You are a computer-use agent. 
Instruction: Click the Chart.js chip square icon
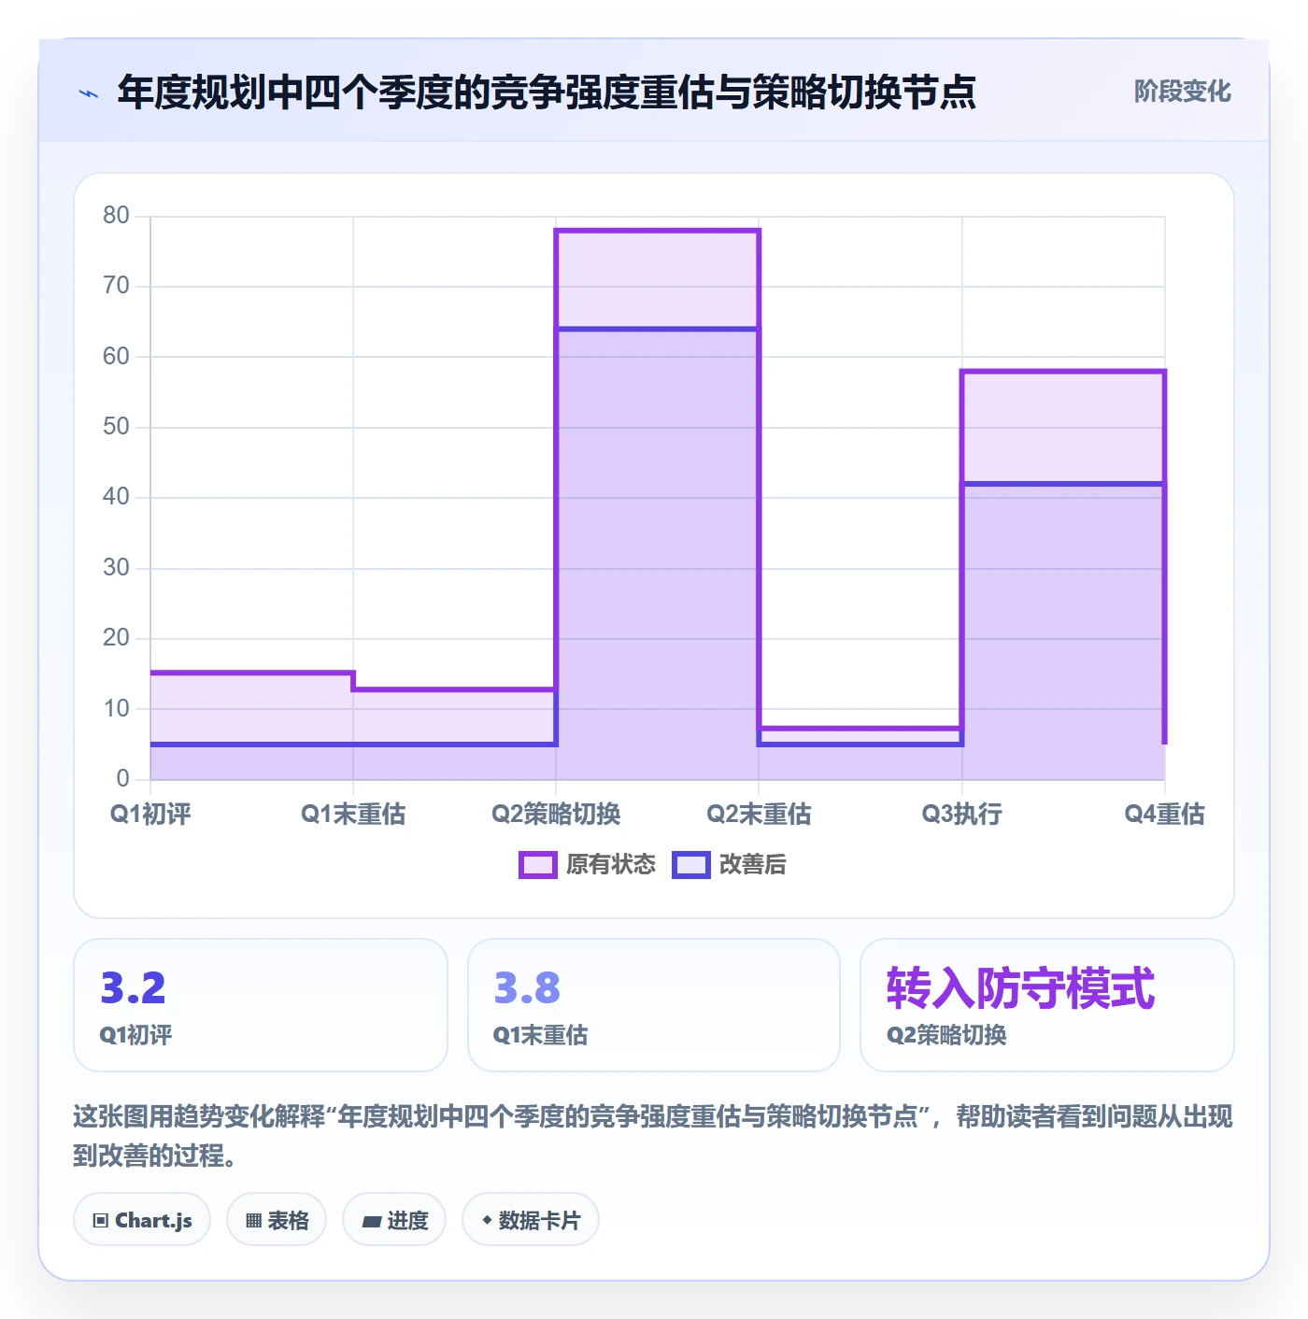pyautogui.click(x=101, y=1220)
